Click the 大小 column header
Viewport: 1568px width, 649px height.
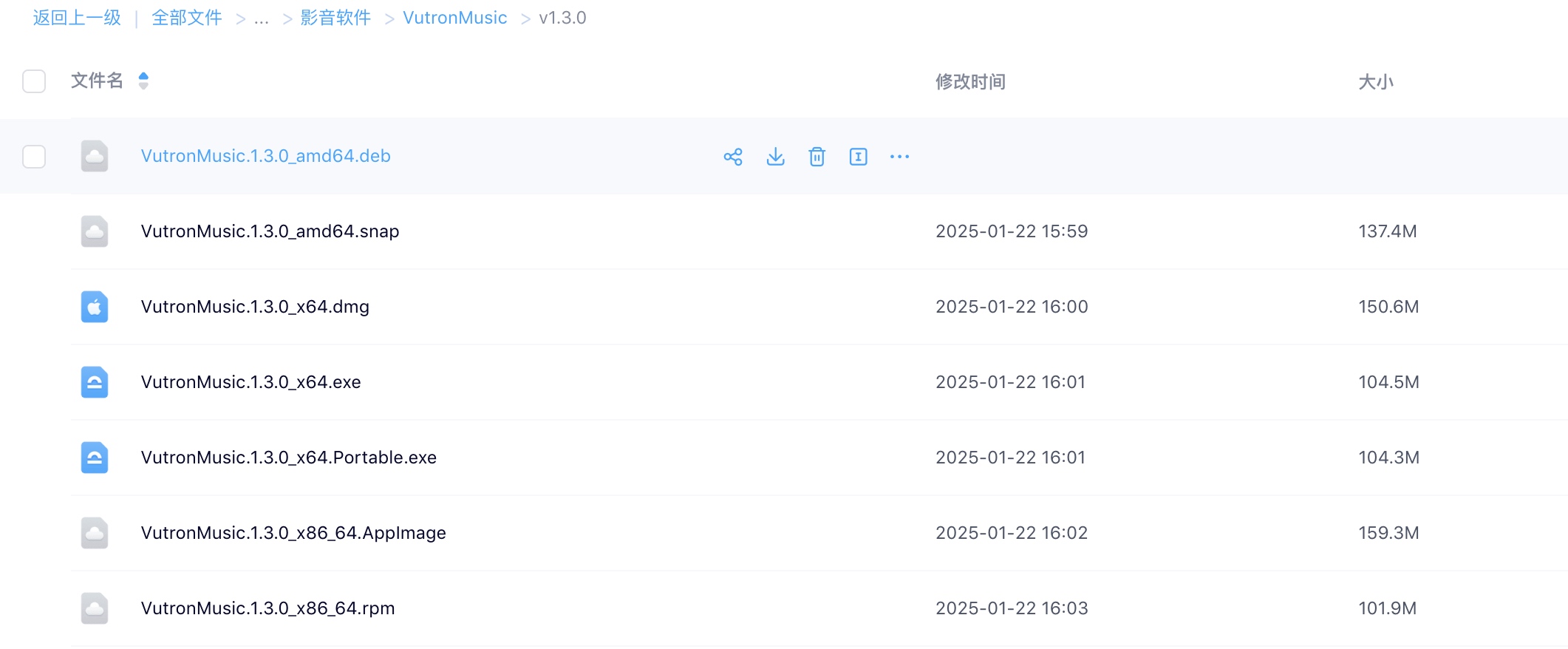click(x=1376, y=82)
